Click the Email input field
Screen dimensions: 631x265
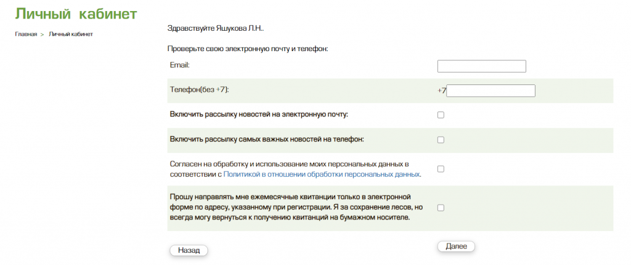click(481, 67)
